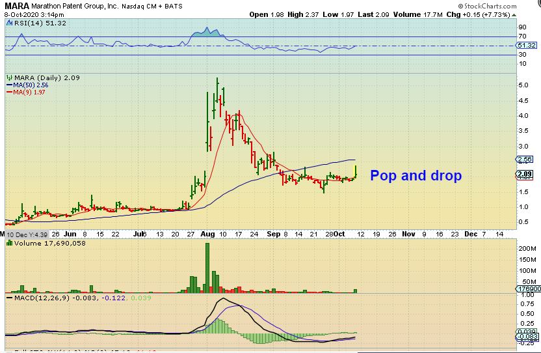
Task: Click the 3.5 price level on right axis
Action: coord(523,131)
